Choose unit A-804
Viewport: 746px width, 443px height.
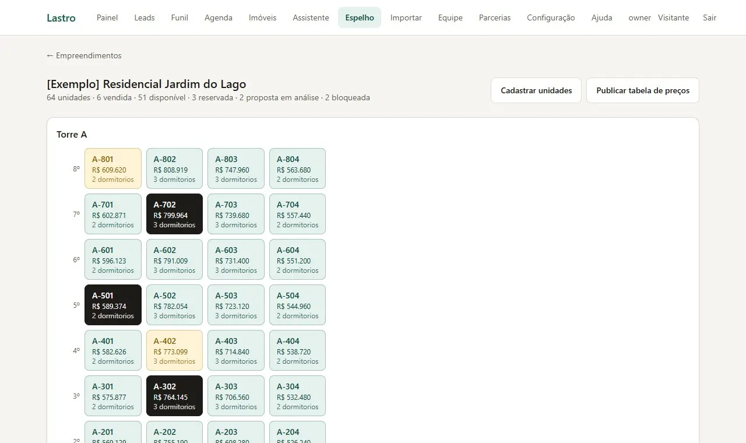297,168
